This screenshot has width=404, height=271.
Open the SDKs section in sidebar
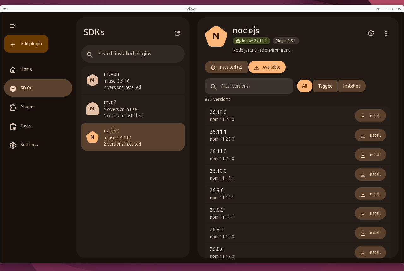38,88
